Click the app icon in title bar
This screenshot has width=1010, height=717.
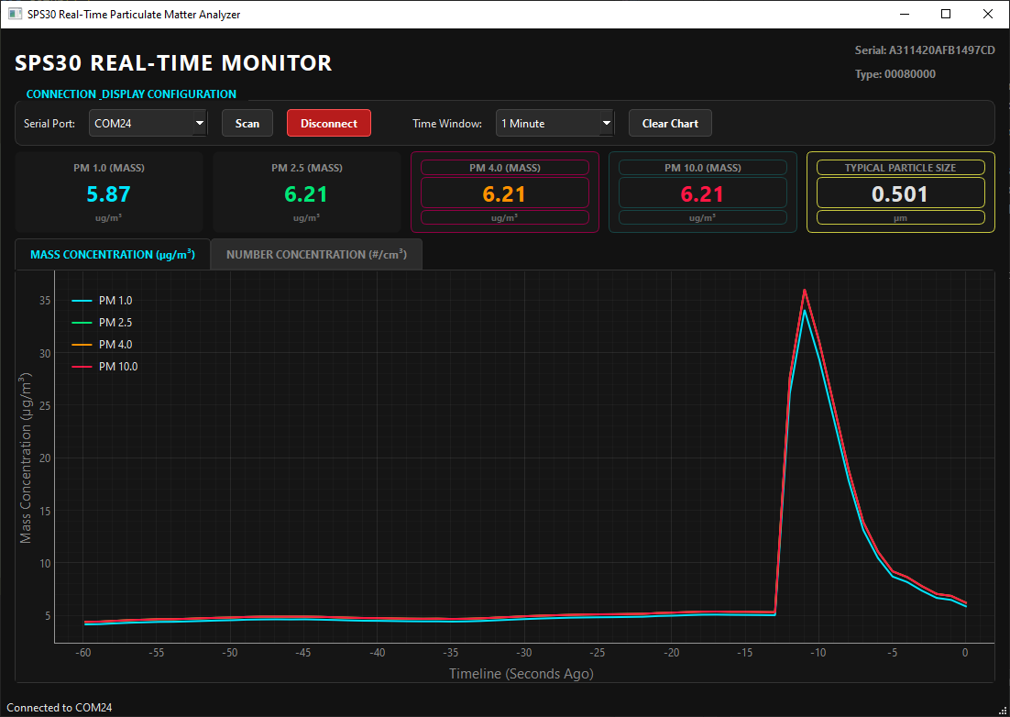tap(15, 14)
